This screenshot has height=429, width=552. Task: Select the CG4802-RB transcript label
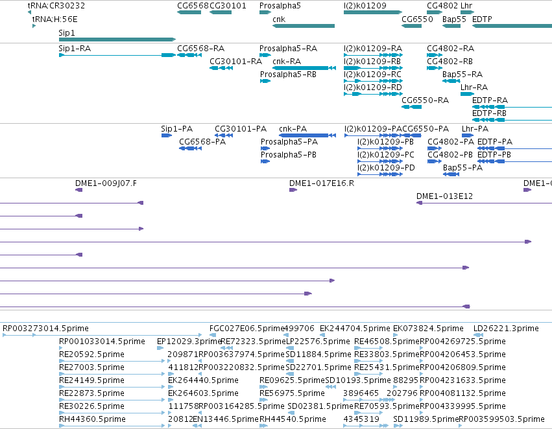[450, 62]
